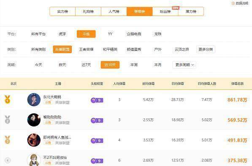The height and width of the screenshot is (166, 252).
Task: Select 英雄联盟 category filter
Action: (62, 49)
